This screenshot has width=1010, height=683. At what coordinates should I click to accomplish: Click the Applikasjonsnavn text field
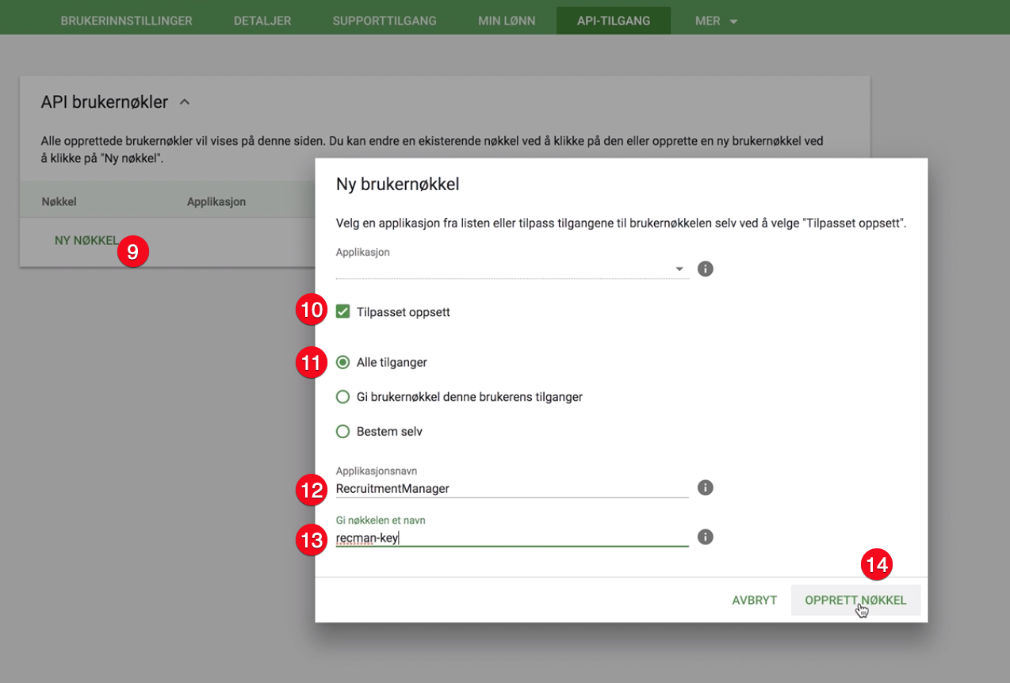tap(511, 488)
